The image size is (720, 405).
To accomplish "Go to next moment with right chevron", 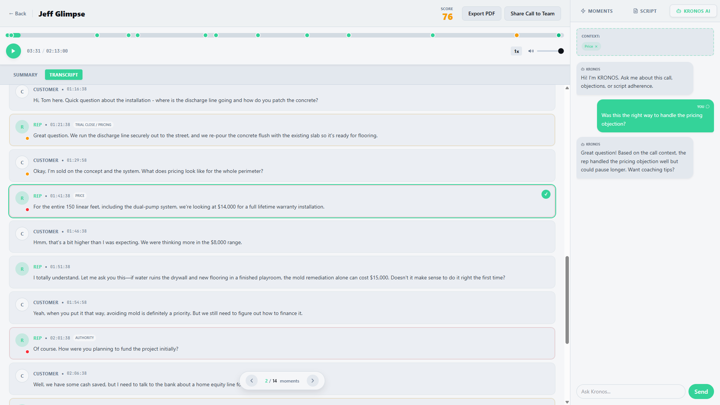I will pos(312,381).
